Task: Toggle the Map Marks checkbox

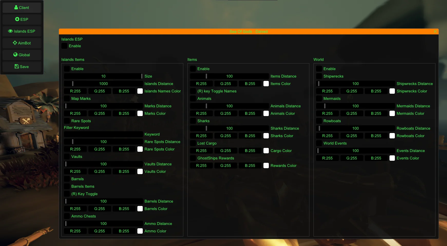Action: point(67,99)
